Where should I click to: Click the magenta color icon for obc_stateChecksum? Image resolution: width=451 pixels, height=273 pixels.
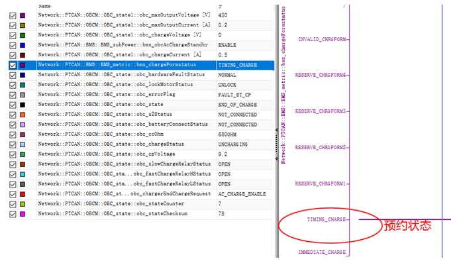point(23,214)
